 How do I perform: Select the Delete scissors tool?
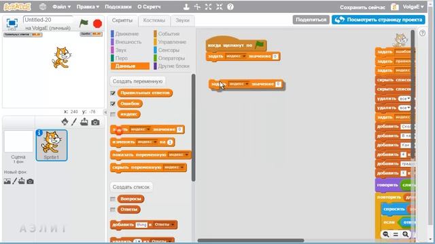click(x=197, y=7)
